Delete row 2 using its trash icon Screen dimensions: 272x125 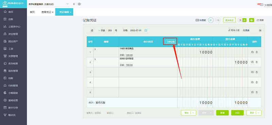pos(257,62)
